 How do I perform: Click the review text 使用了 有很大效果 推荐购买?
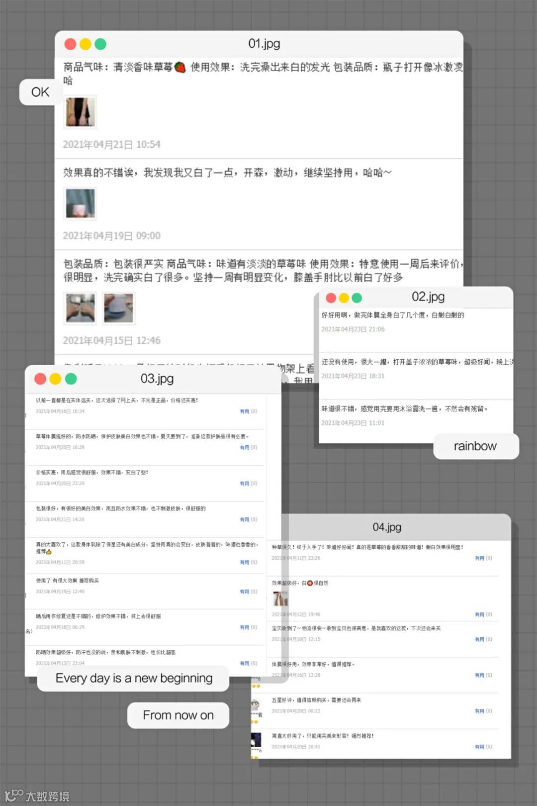67,581
